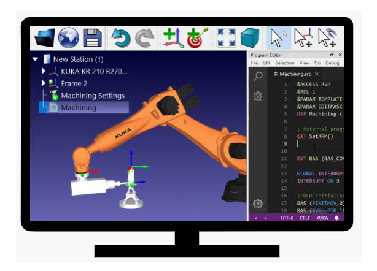The height and width of the screenshot is (271, 377).
Task: Open the online library globe icon
Action: 68,38
